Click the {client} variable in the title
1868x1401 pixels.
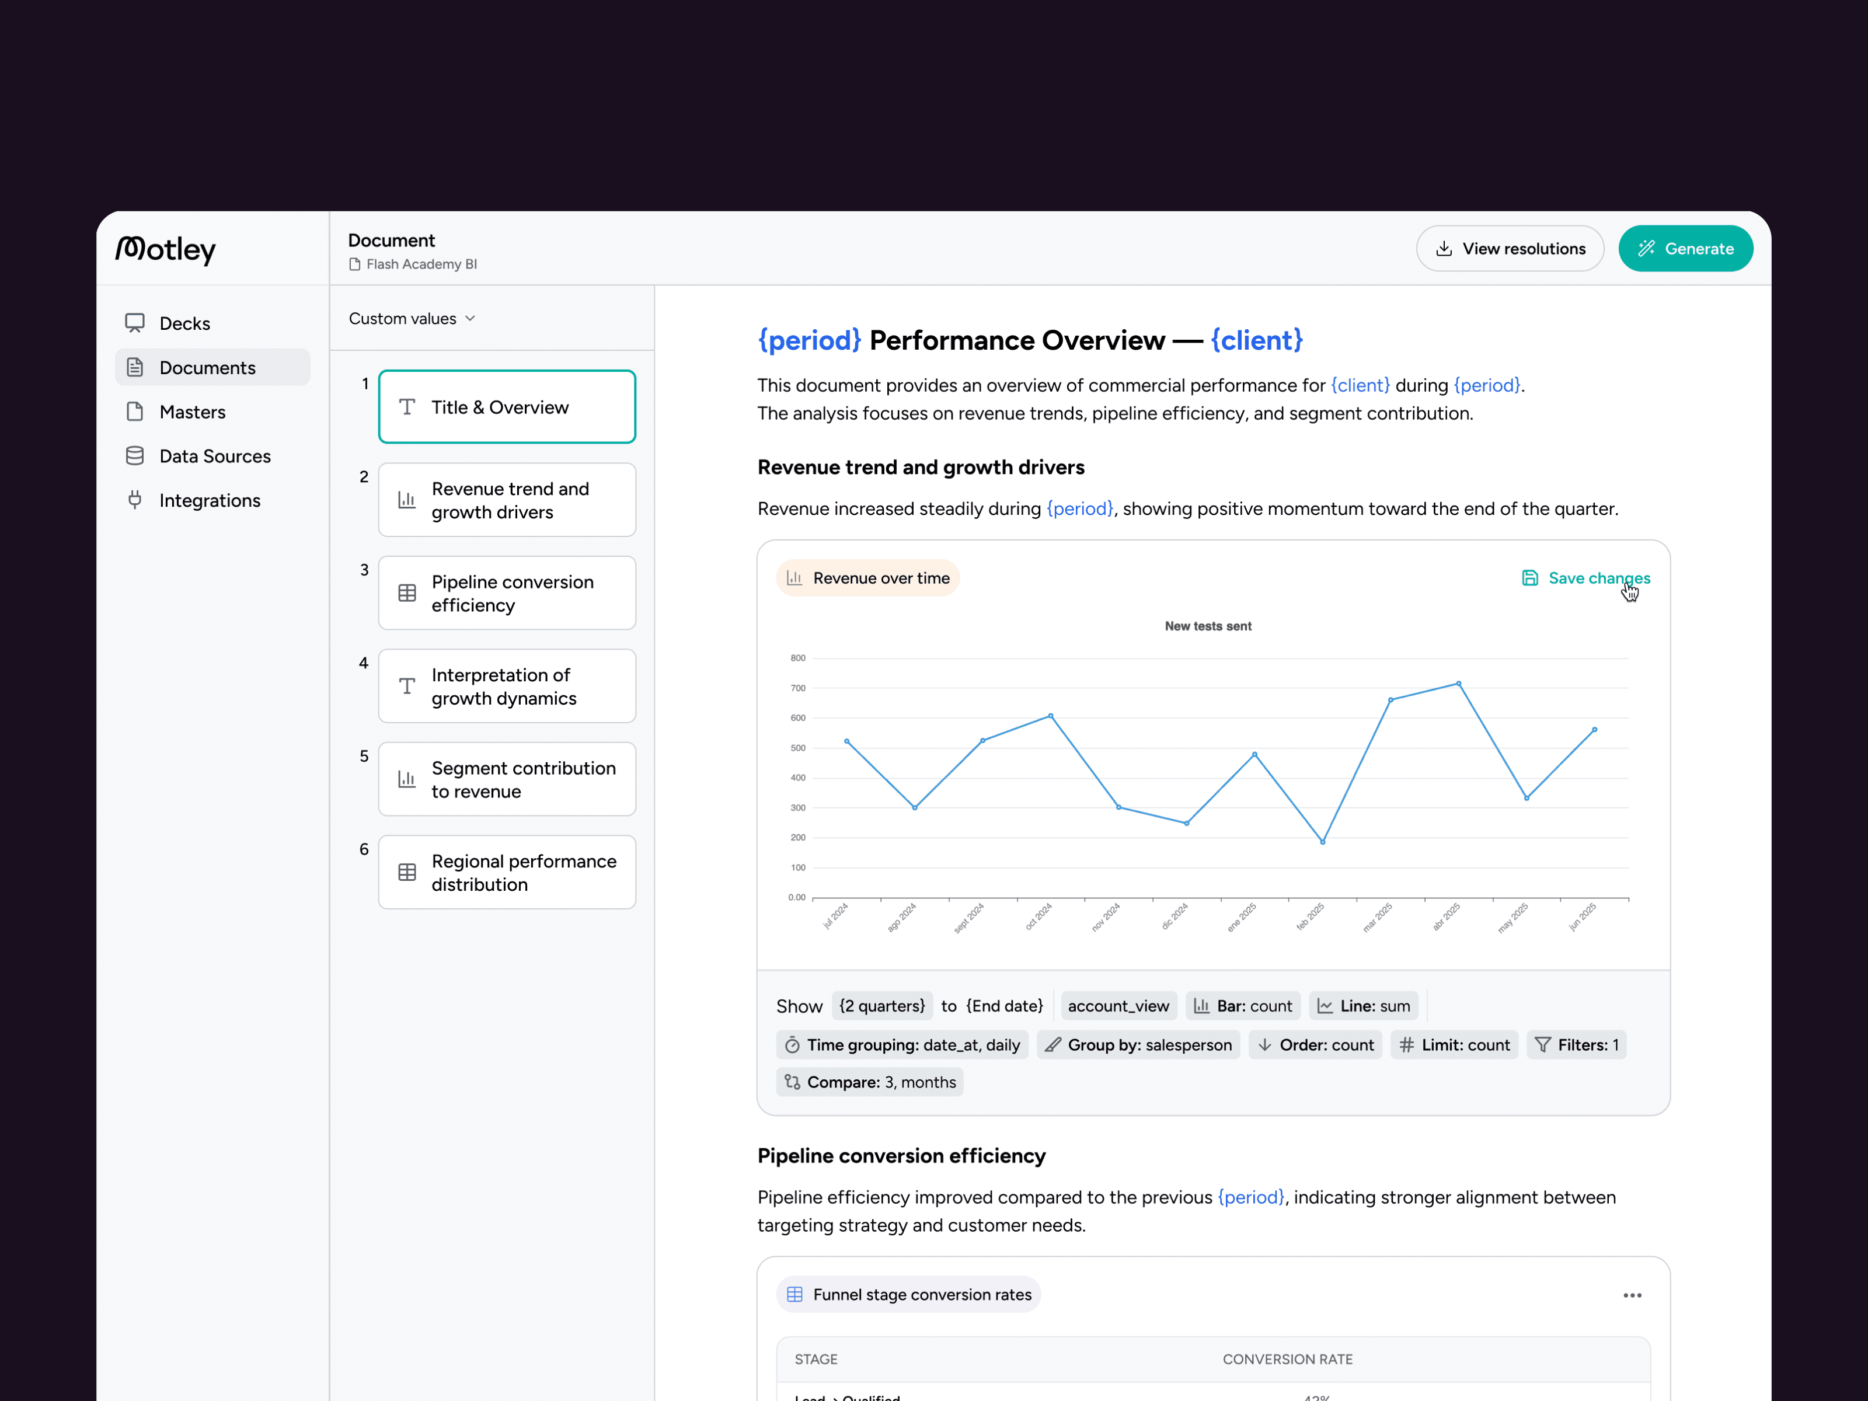pos(1257,340)
